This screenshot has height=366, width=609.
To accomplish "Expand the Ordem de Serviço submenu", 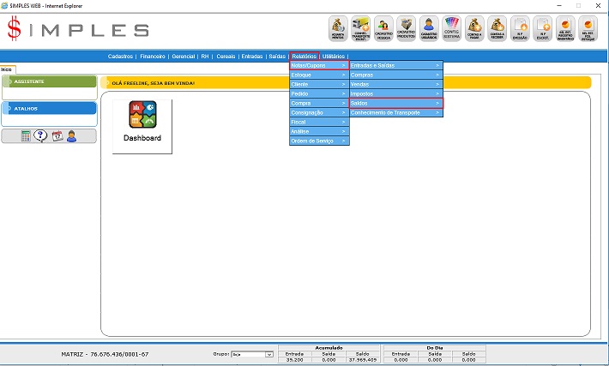I will [319, 141].
